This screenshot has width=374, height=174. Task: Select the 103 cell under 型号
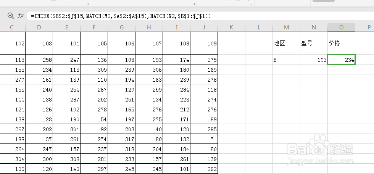pos(314,60)
